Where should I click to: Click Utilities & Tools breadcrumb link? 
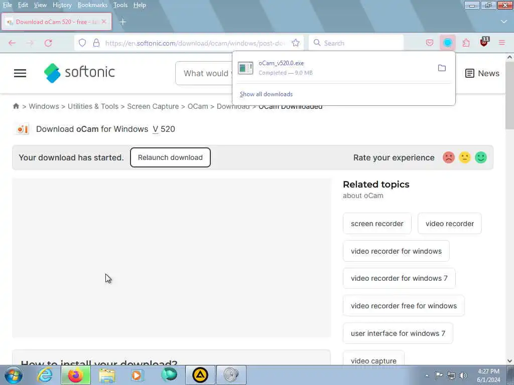pos(93,106)
